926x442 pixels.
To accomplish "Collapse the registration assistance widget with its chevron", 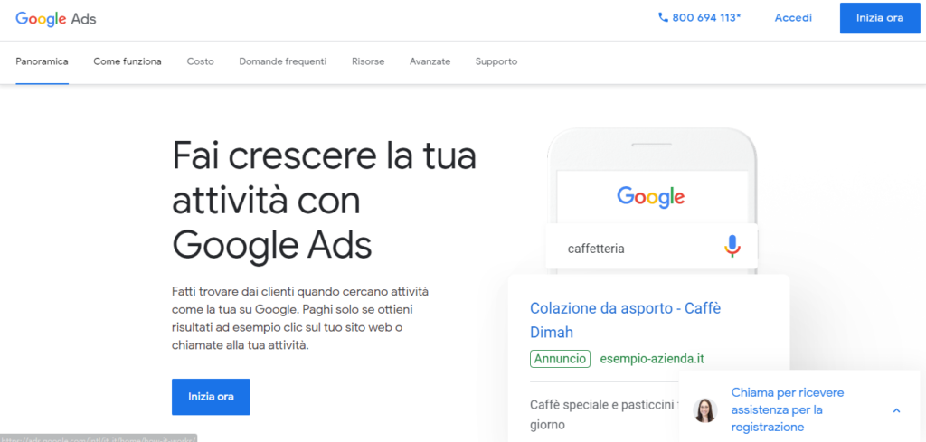I will pyautogui.click(x=896, y=410).
